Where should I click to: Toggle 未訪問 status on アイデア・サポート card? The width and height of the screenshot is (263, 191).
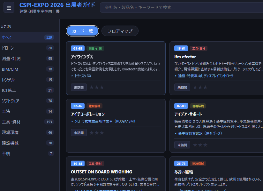pos(182,145)
